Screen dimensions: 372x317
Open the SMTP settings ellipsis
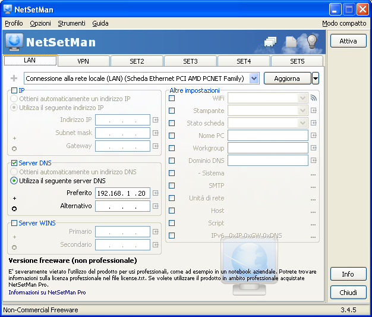(x=313, y=187)
